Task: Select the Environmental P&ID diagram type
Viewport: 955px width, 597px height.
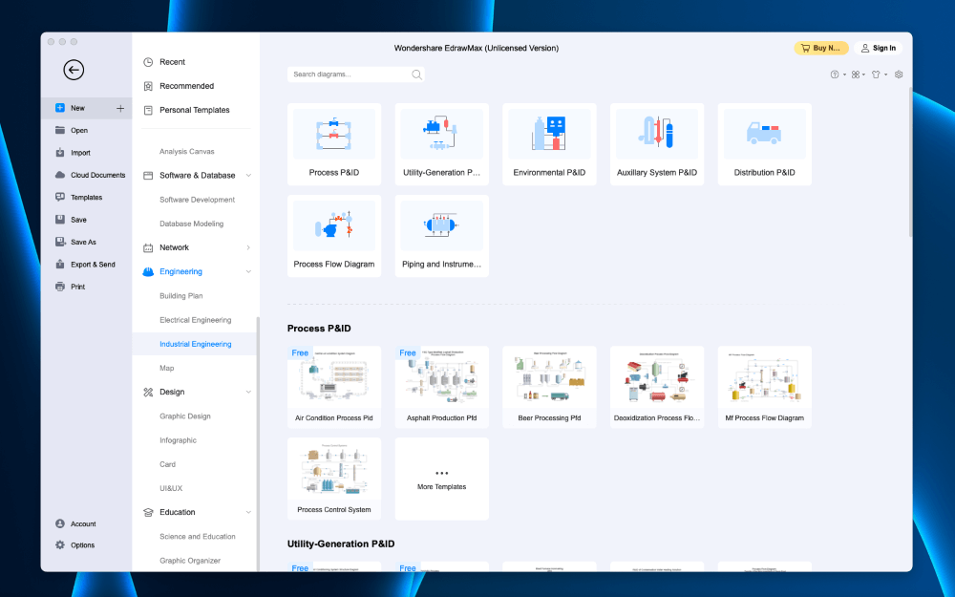Action: click(x=549, y=144)
